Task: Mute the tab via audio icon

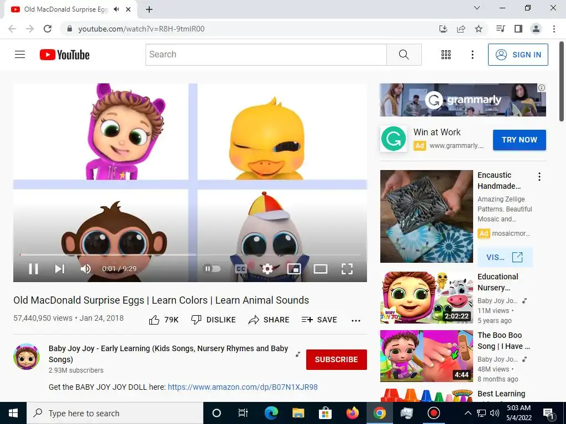Action: pos(116,9)
